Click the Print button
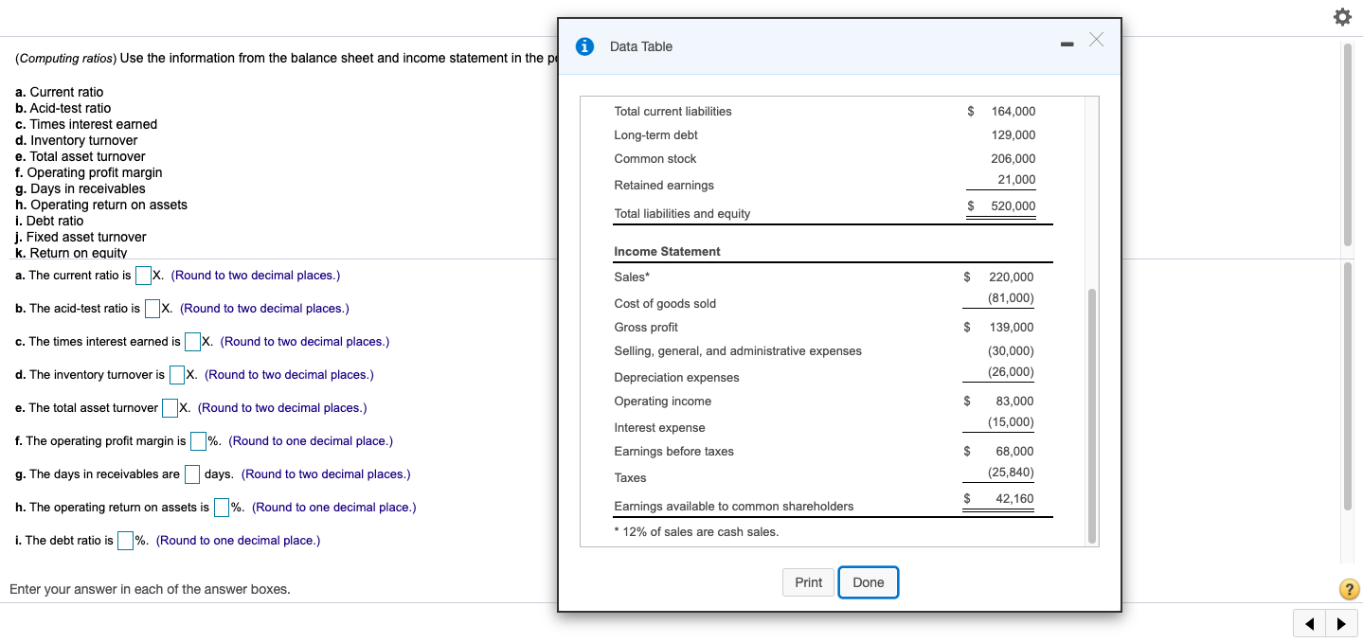 [808, 582]
